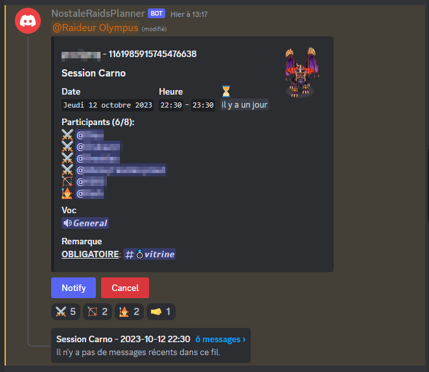Click the raid boss thumbnail image
Screen dimensions: 429x372
[301, 72]
